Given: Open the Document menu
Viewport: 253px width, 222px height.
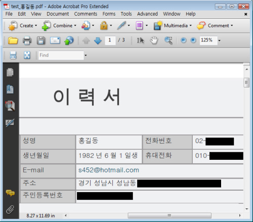Looking at the screenshot, I should pos(58,14).
